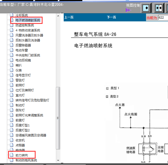The width and height of the screenshot is (168, 165).
Task: Select 前照灯光束调整系统 entry
Action: [x=29, y=115]
